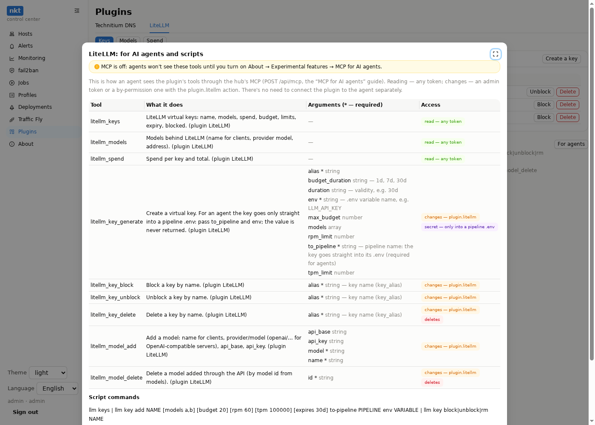Image resolution: width=595 pixels, height=425 pixels.
Task: Open Traffic Fly in sidebar
Action: [x=30, y=119]
